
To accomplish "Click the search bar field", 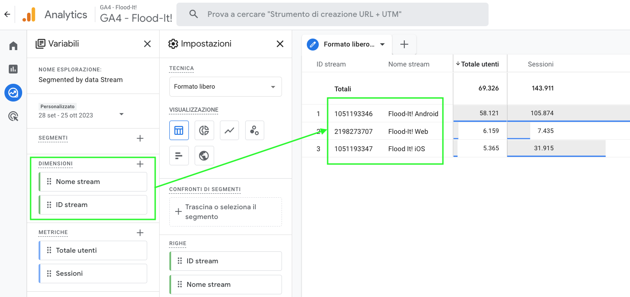I will pyautogui.click(x=333, y=14).
